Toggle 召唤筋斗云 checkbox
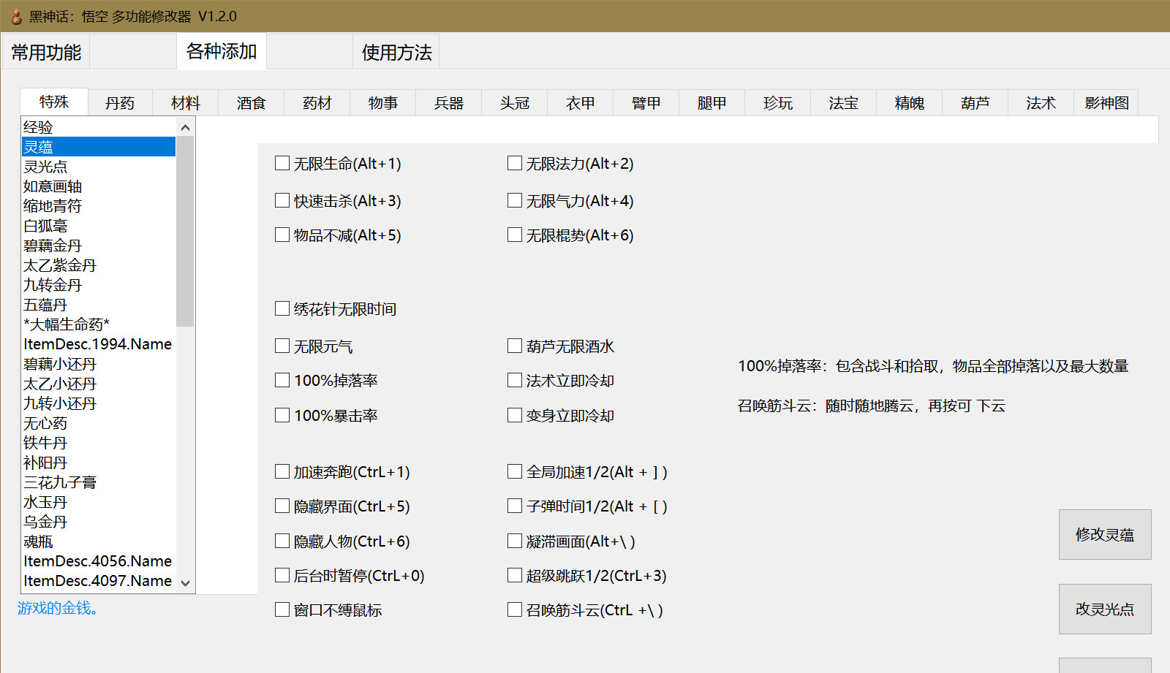The image size is (1170, 673). coord(515,609)
